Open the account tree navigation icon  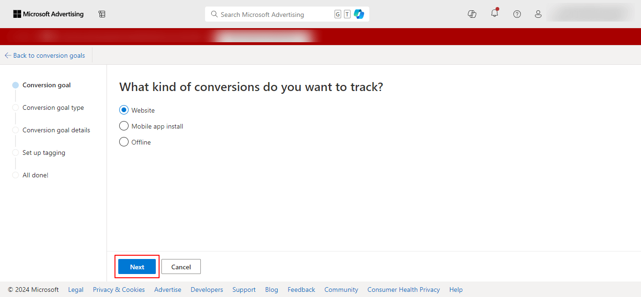pos(102,14)
